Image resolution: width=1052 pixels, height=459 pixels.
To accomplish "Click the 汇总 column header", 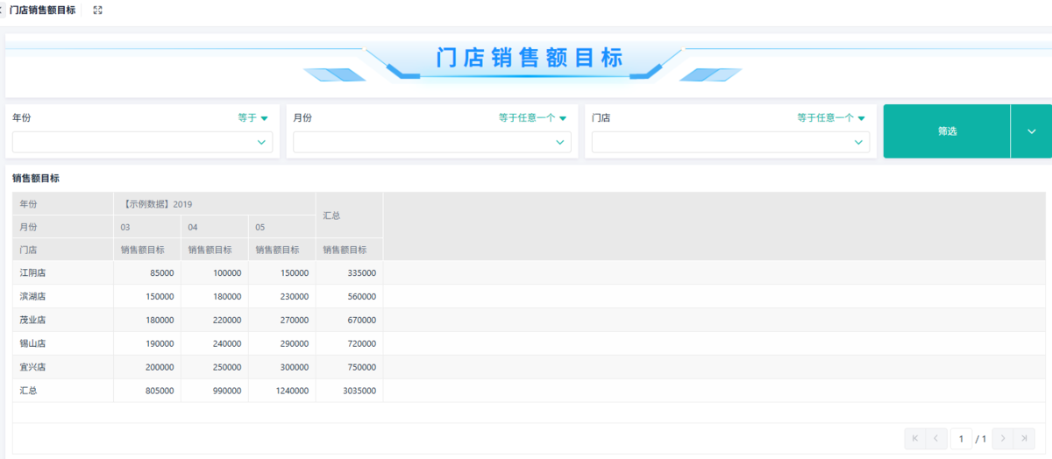I will [349, 215].
